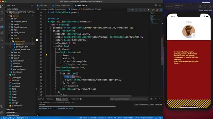Open the Manage gear in activity bar
The height and width of the screenshot is (119, 213).
(2, 113)
